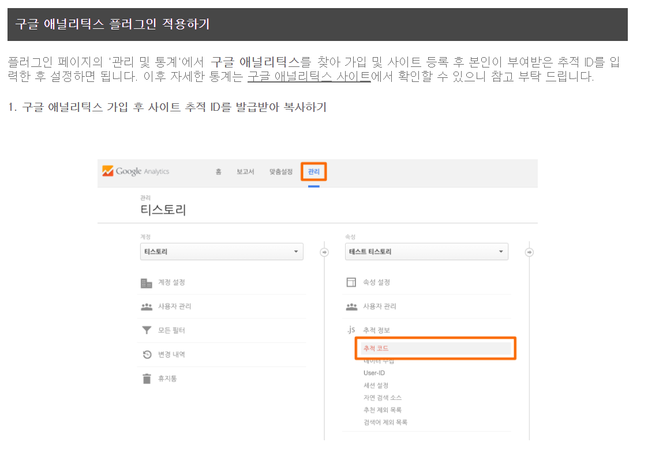Select 세션 설정 submenu item
648x472 pixels.
(x=376, y=385)
